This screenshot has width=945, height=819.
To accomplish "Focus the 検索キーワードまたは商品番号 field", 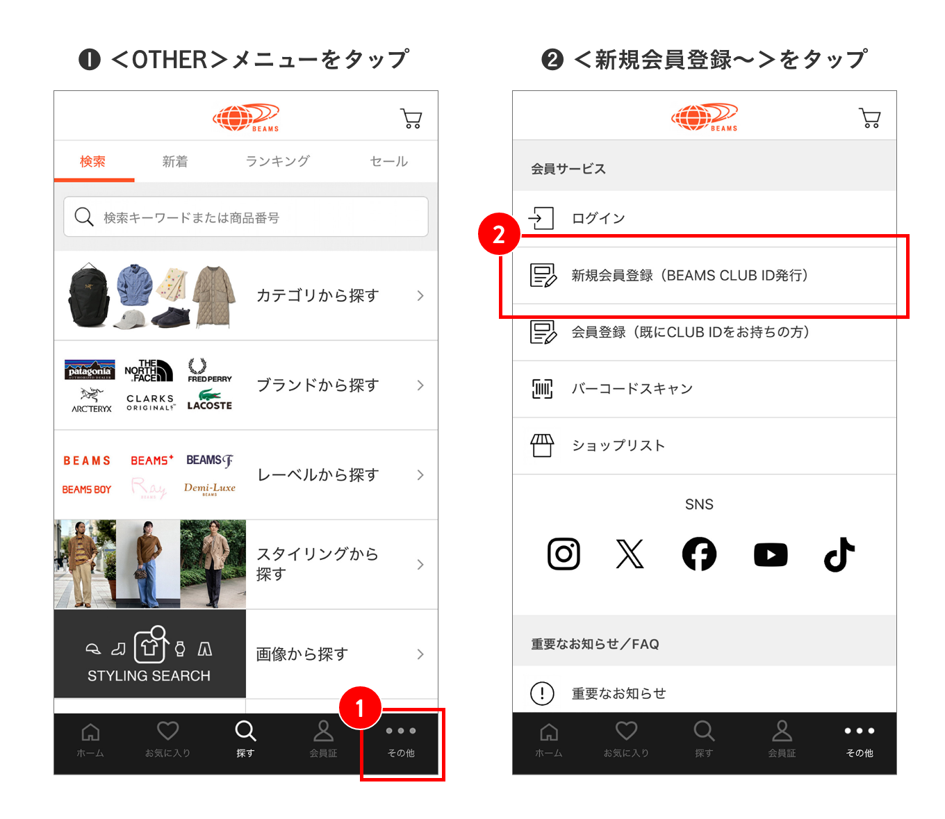I will click(x=246, y=217).
